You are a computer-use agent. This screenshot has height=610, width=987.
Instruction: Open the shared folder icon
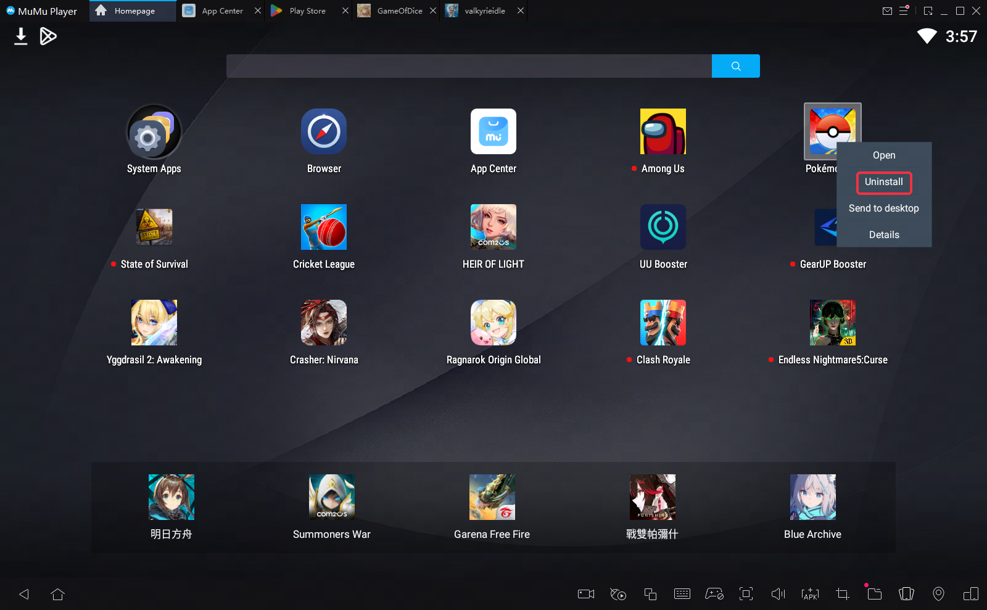click(875, 594)
